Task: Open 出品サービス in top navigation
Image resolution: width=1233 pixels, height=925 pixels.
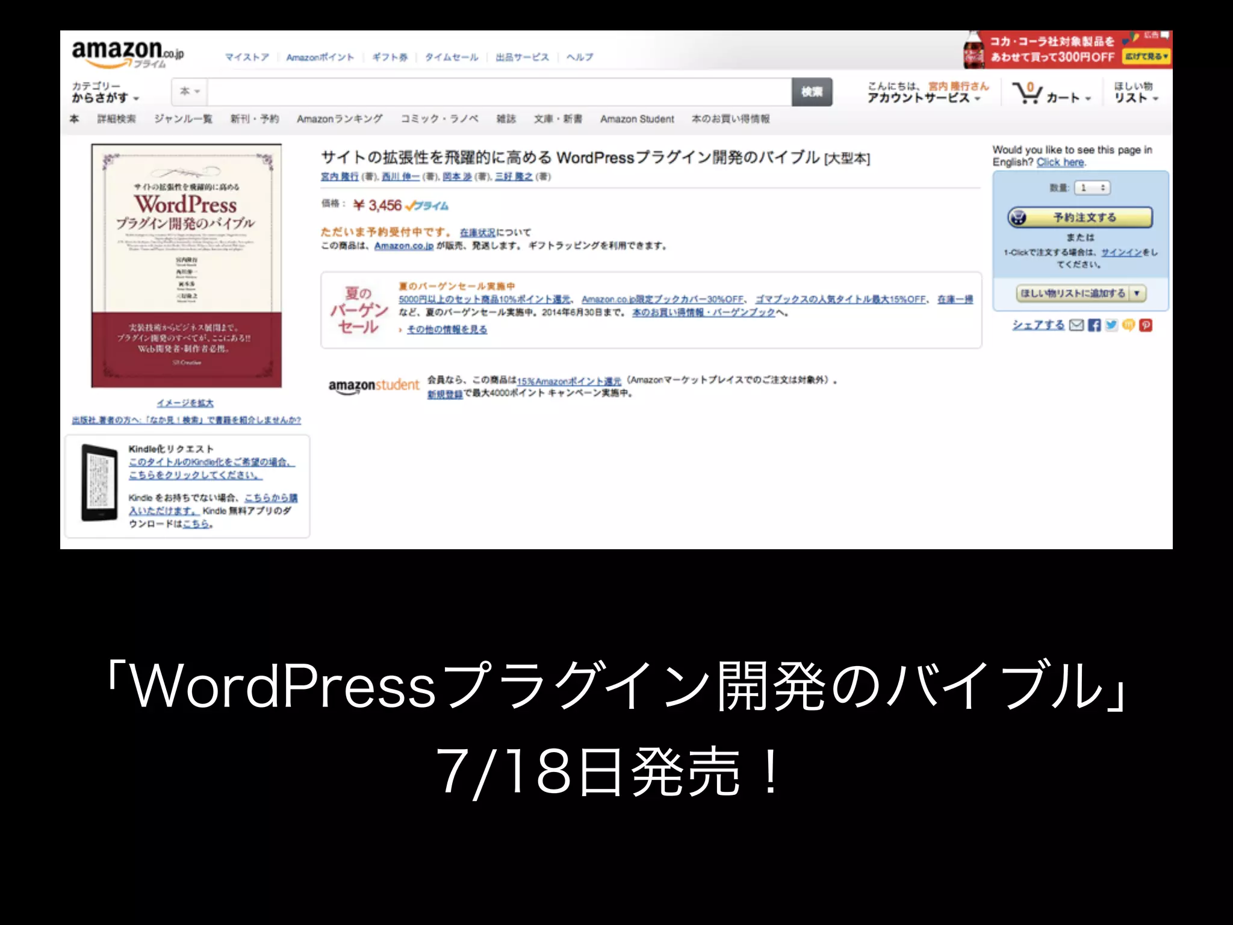Action: tap(522, 57)
